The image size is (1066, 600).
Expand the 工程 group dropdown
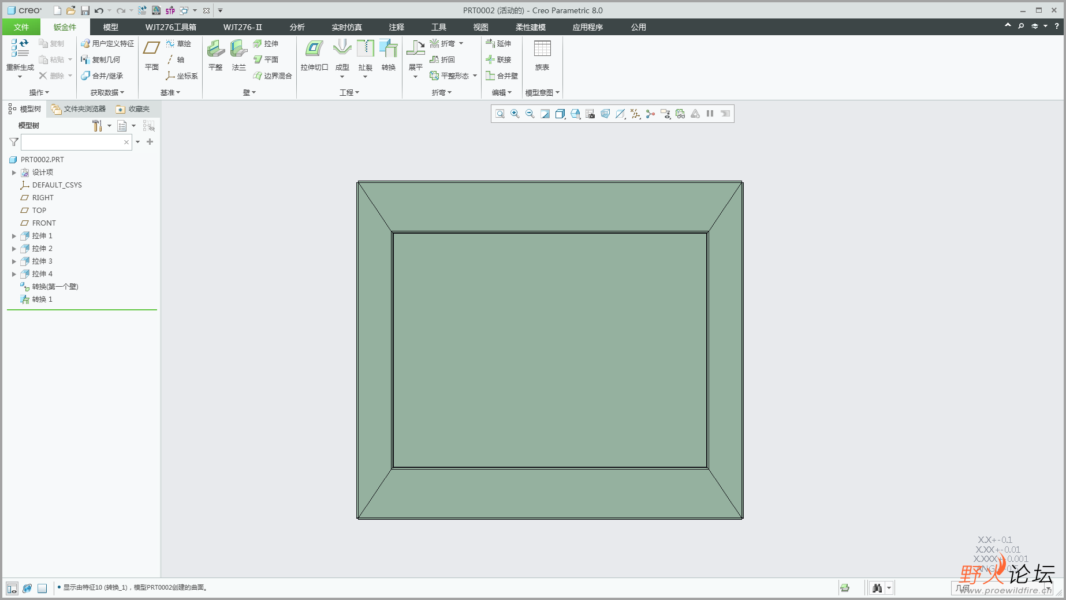(x=349, y=92)
